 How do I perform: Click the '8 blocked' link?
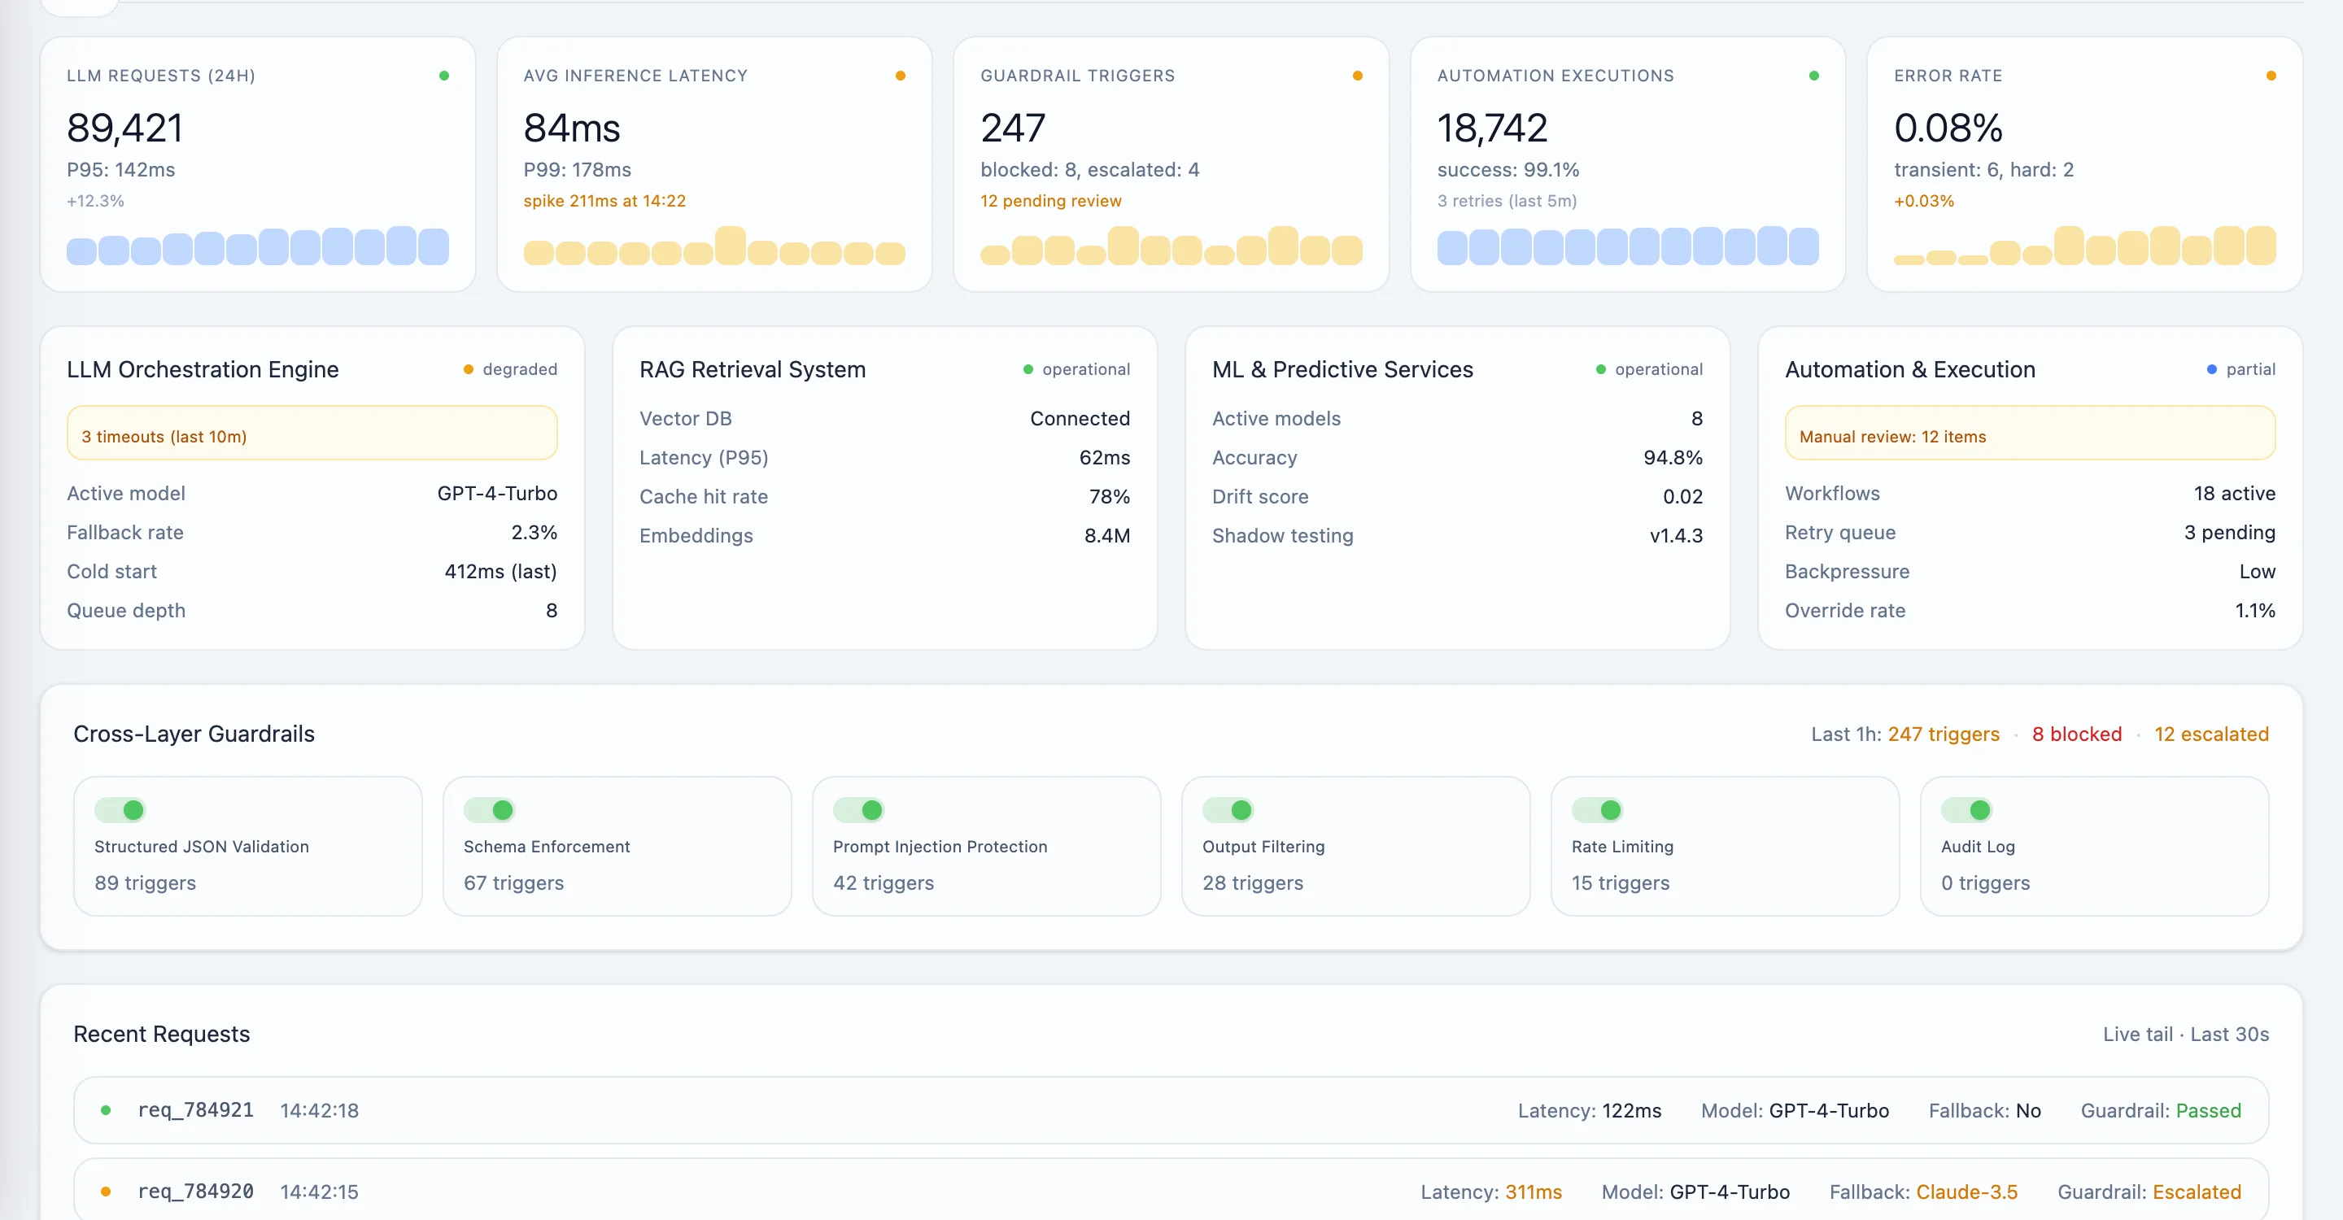pyautogui.click(x=2076, y=734)
